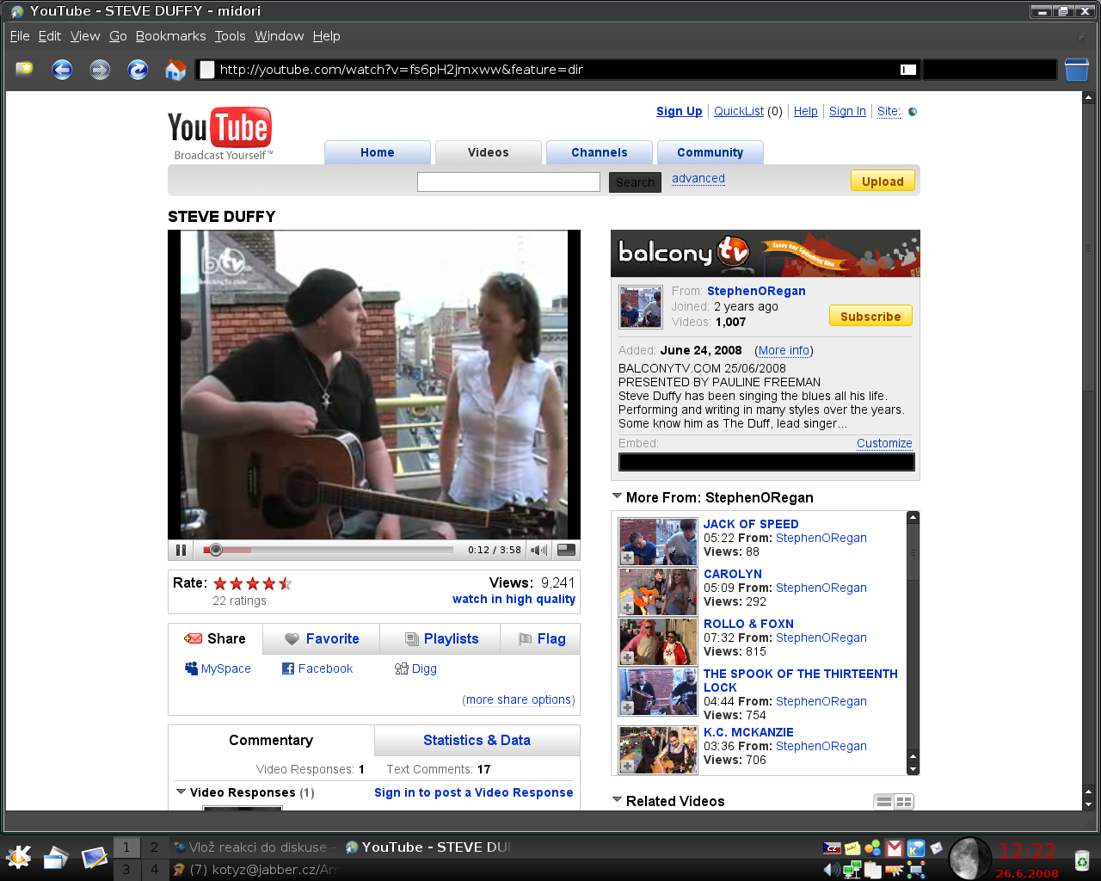This screenshot has height=881, width=1101.
Task: Open the File menu
Action: (20, 36)
